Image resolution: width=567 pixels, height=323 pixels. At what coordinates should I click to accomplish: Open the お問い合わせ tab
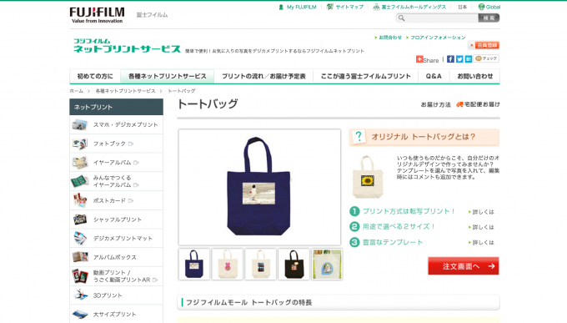coord(474,77)
